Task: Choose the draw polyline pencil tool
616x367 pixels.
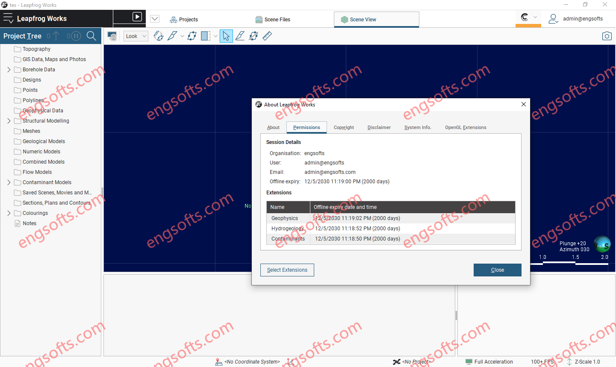Action: pos(240,36)
